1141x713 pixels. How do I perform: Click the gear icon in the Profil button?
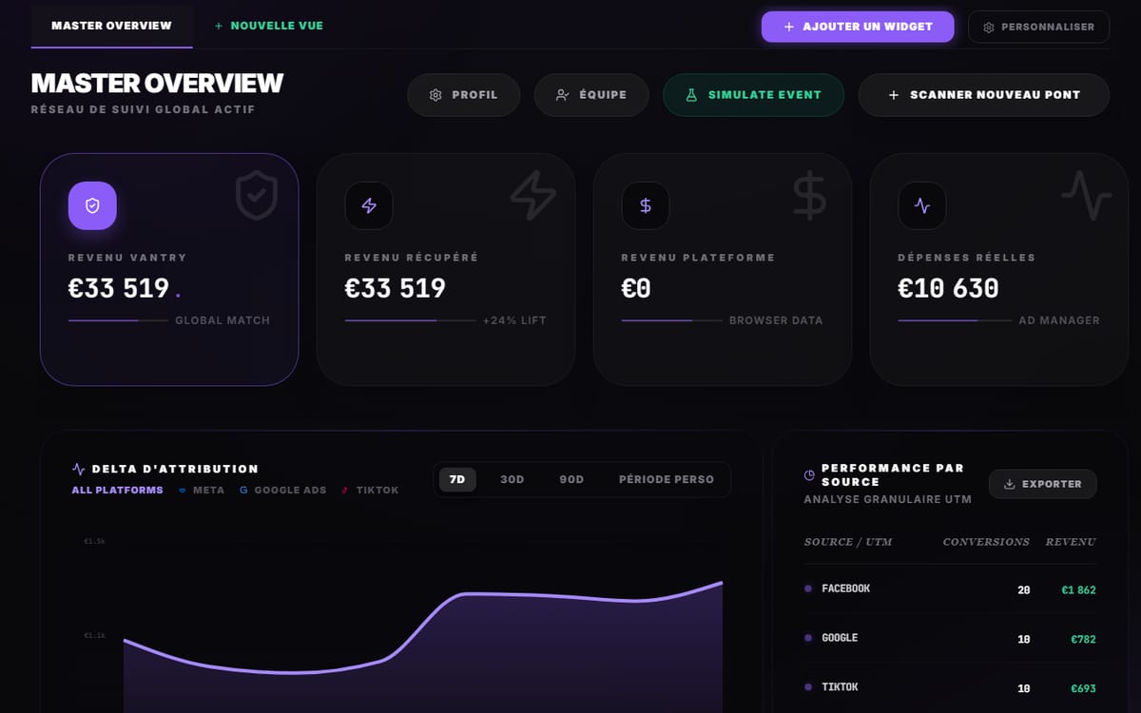coord(435,95)
